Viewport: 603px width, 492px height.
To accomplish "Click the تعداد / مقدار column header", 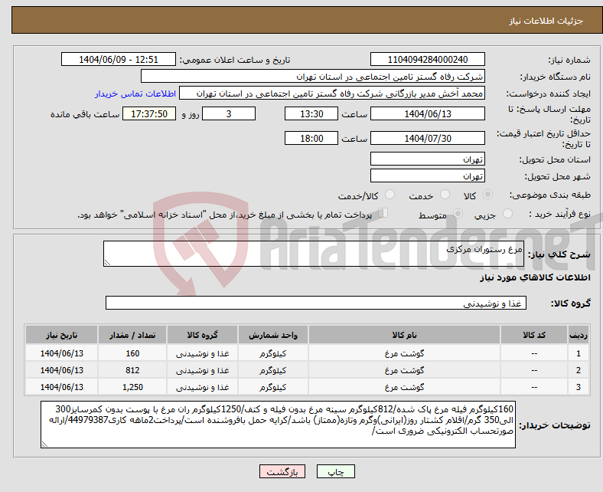I will pos(132,335).
